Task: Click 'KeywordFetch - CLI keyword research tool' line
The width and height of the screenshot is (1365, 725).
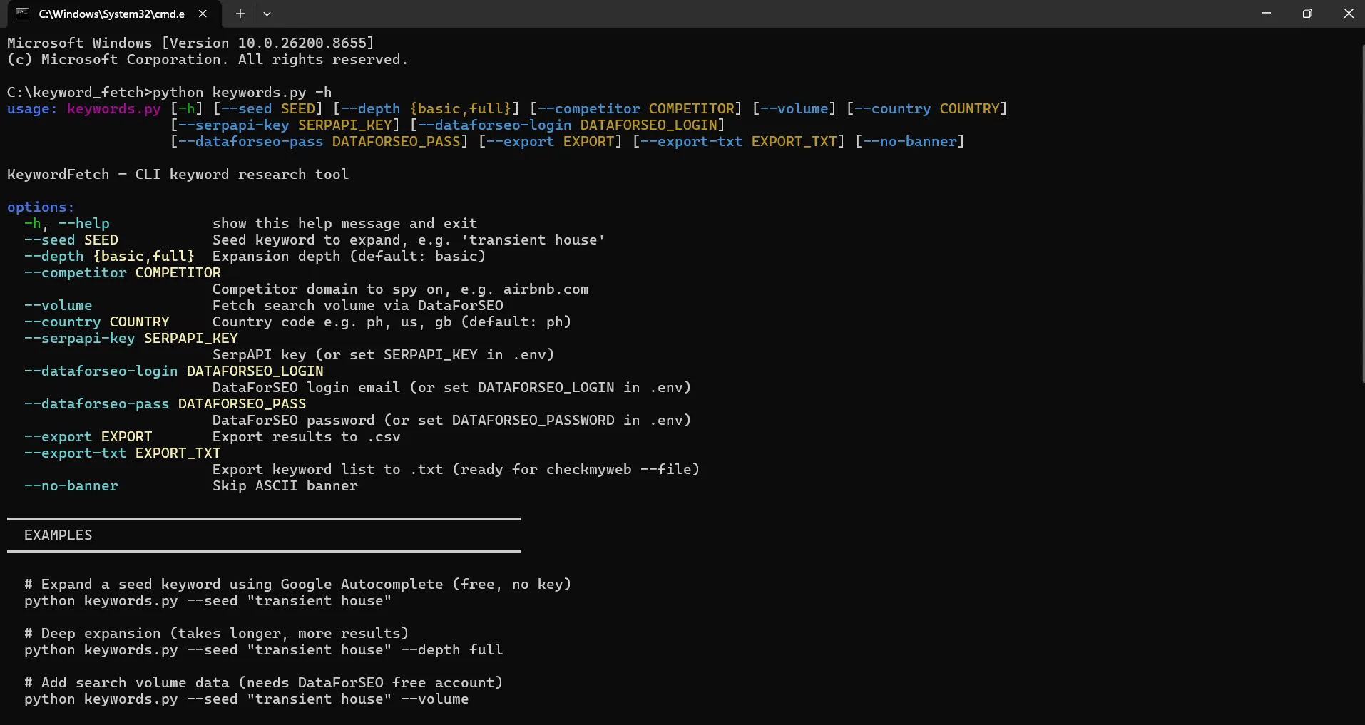Action: point(178,175)
